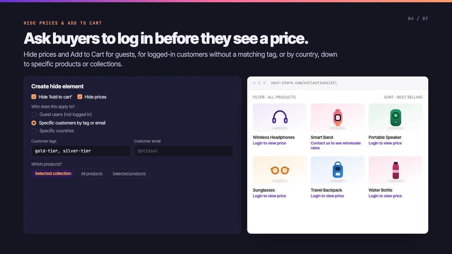The height and width of the screenshot is (254, 452).
Task: Open the SORT · BEST SELLING control
Action: tap(403, 97)
